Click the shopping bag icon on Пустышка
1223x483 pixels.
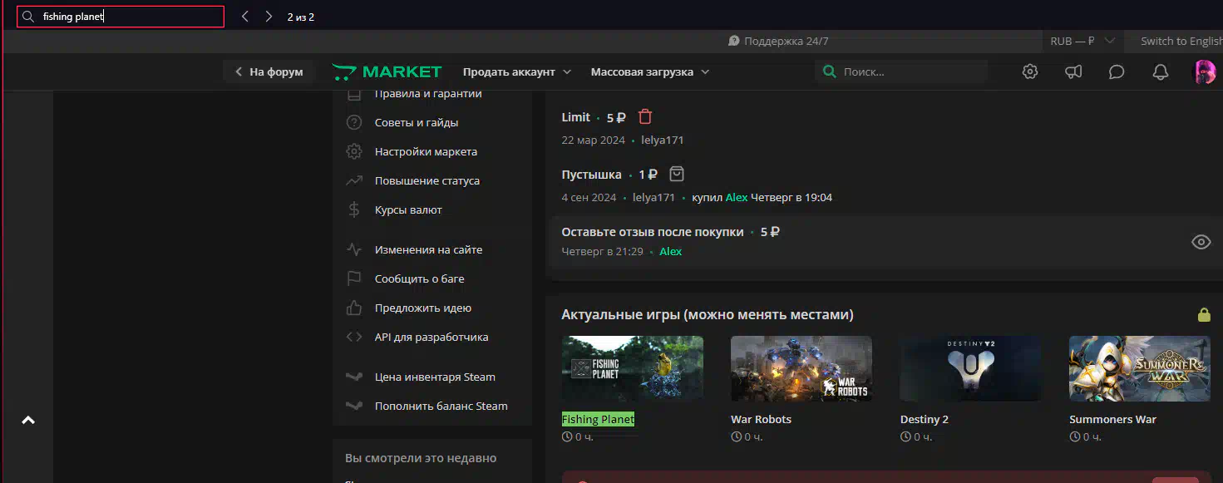click(677, 174)
